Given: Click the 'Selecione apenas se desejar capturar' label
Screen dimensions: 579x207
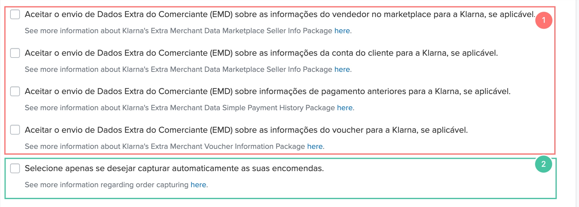Looking at the screenshot, I should (174, 168).
